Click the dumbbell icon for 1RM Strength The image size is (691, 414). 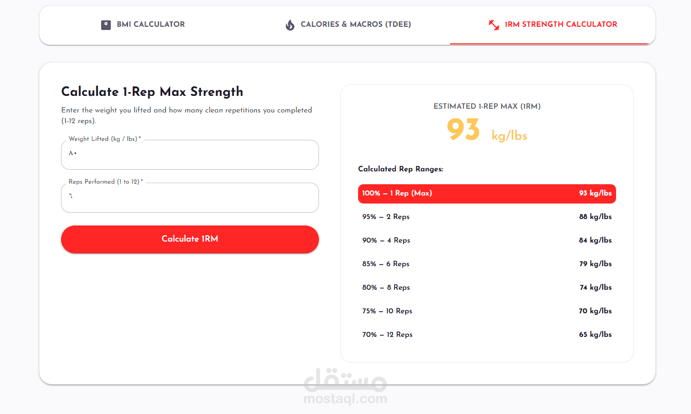tap(494, 25)
